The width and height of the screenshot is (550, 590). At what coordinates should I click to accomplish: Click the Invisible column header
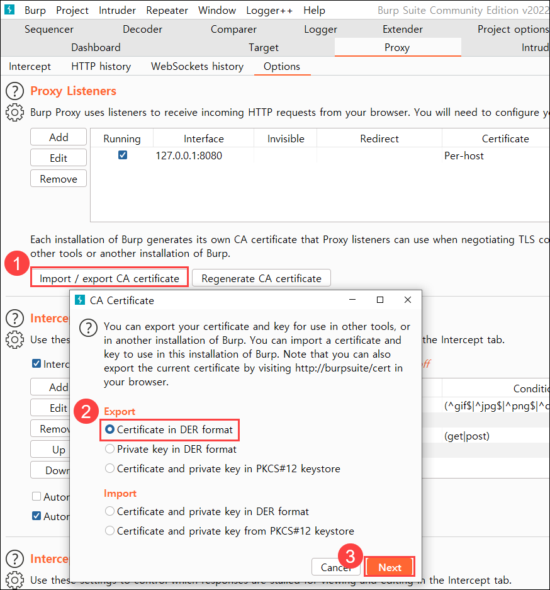click(286, 138)
